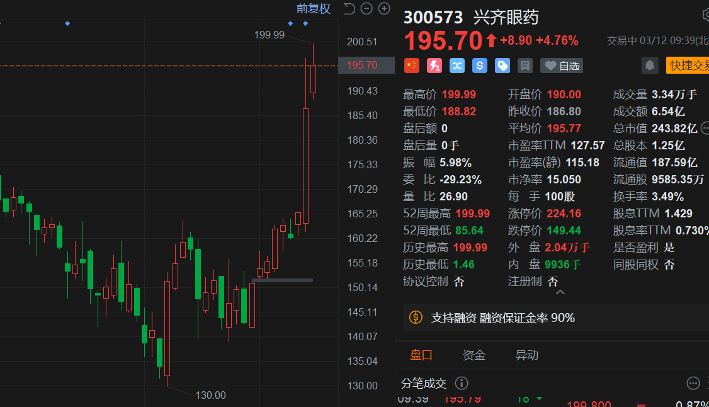Open the gray note icon
Image resolution: width=709 pixels, height=407 pixels.
click(525, 66)
